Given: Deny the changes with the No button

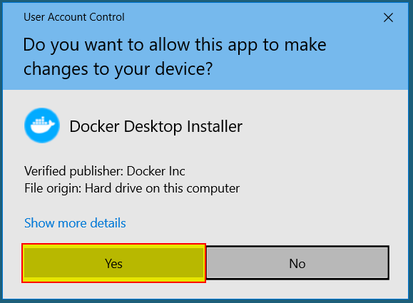Looking at the screenshot, I should (297, 263).
